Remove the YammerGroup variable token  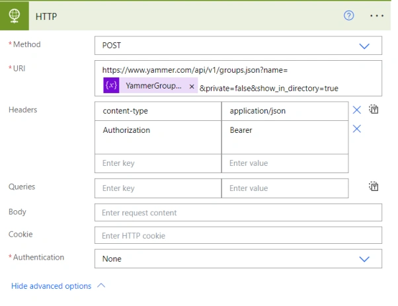tap(192, 87)
